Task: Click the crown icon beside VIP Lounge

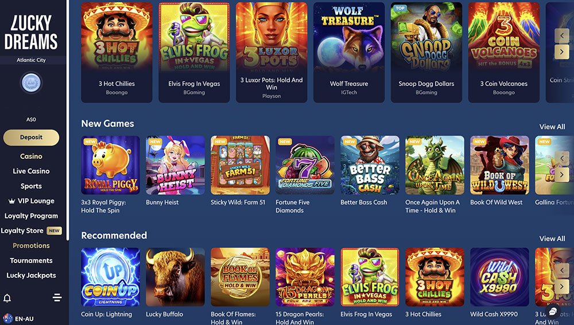Action: [11, 201]
